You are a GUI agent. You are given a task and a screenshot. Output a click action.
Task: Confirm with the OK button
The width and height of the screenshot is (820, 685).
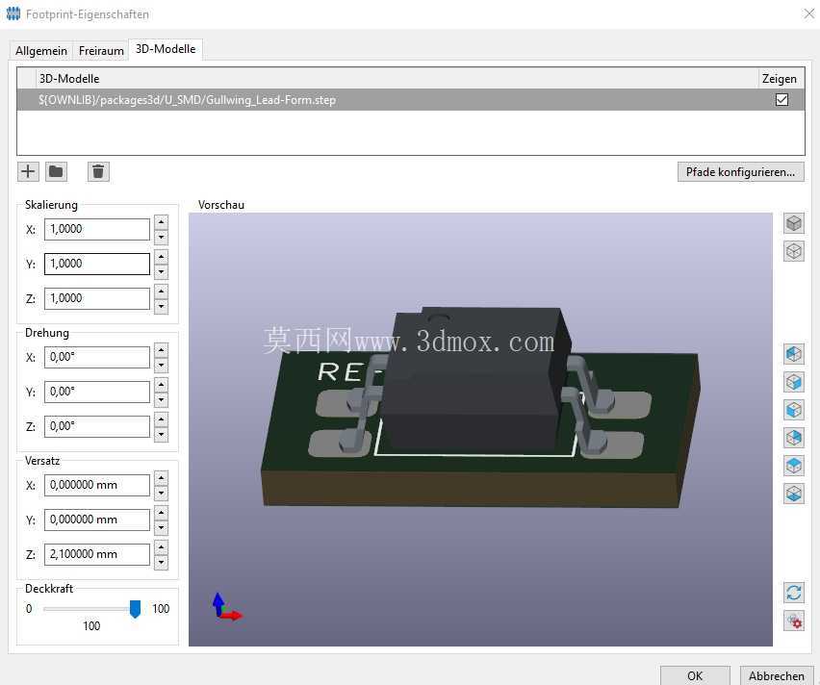(x=695, y=675)
